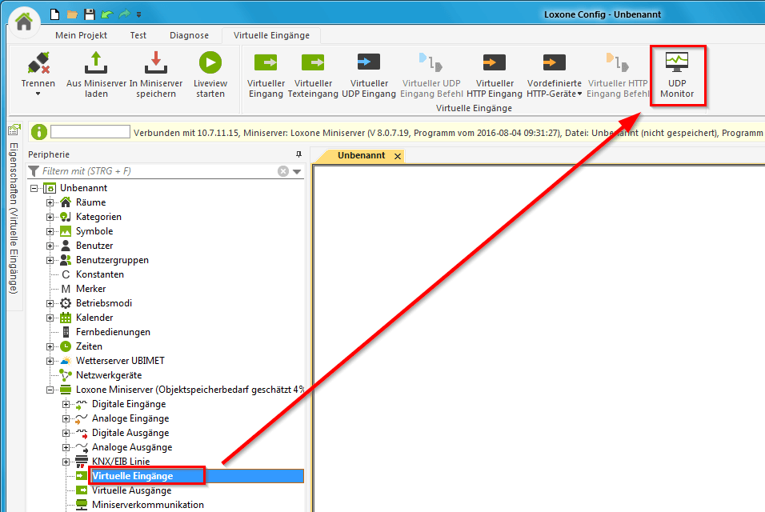Viewport: 765px width, 512px height.
Task: Expand the Räume tree node
Action: [x=50, y=202]
